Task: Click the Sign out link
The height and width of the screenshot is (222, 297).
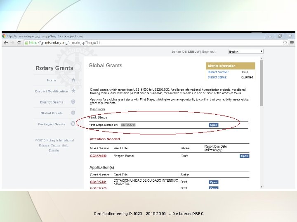Action: click(x=209, y=52)
